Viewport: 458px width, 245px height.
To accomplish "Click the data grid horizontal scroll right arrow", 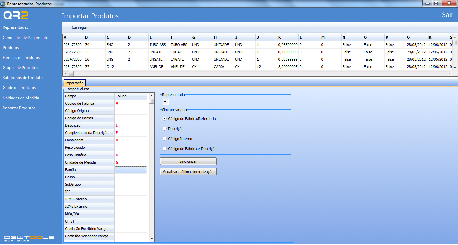I will pos(449,73).
